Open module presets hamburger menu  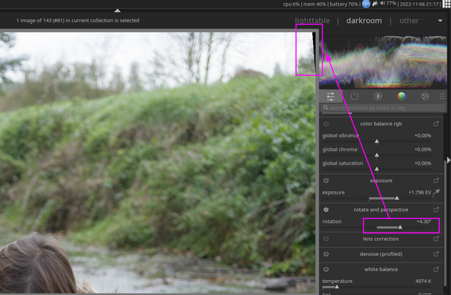[x=442, y=96]
